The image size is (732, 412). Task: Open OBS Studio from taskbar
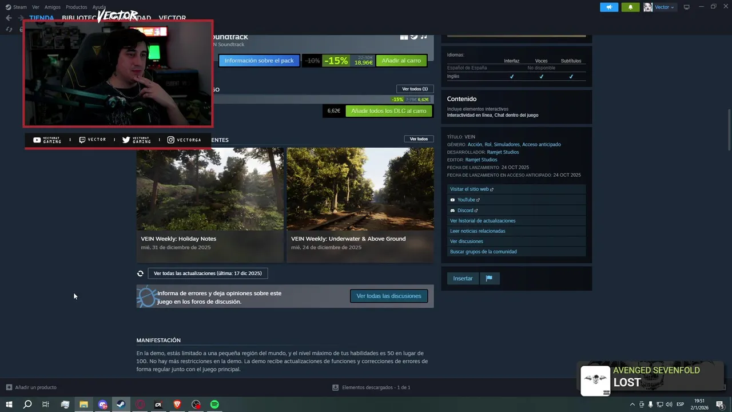(x=196, y=405)
